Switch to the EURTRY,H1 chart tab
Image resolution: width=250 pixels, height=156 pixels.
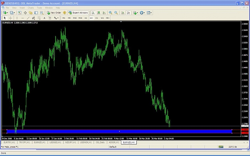9,142
